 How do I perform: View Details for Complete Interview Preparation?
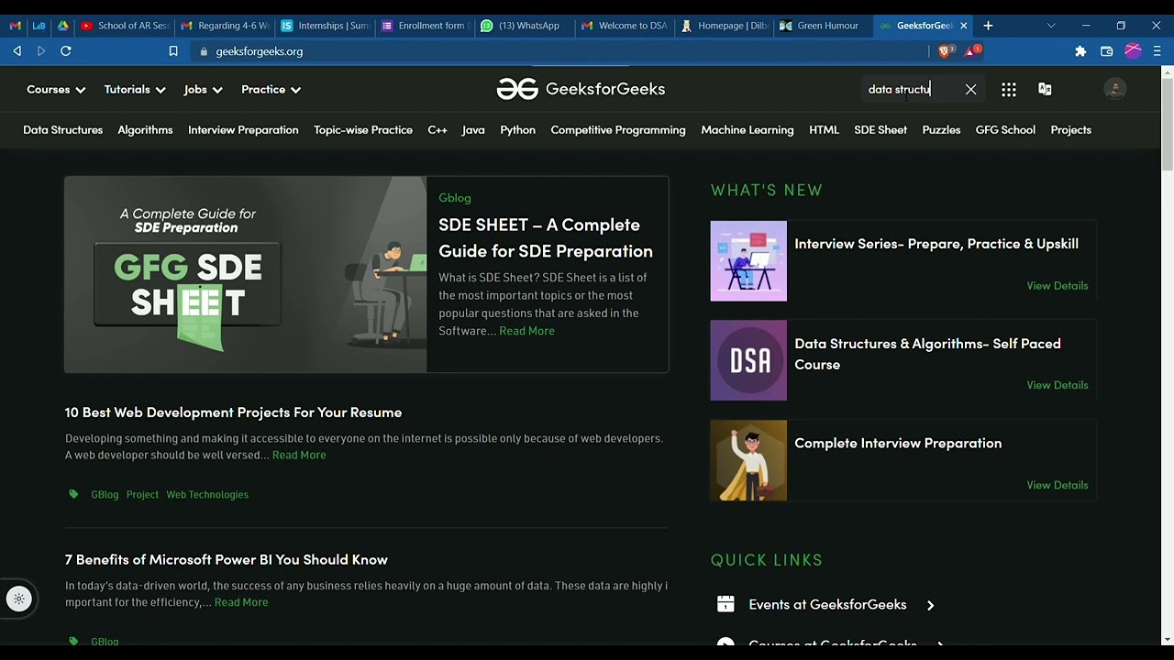click(x=1058, y=485)
